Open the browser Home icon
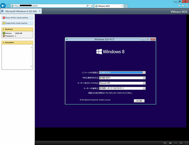Image resolution: width=189 pixels, height=145 pixels. coord(179,6)
